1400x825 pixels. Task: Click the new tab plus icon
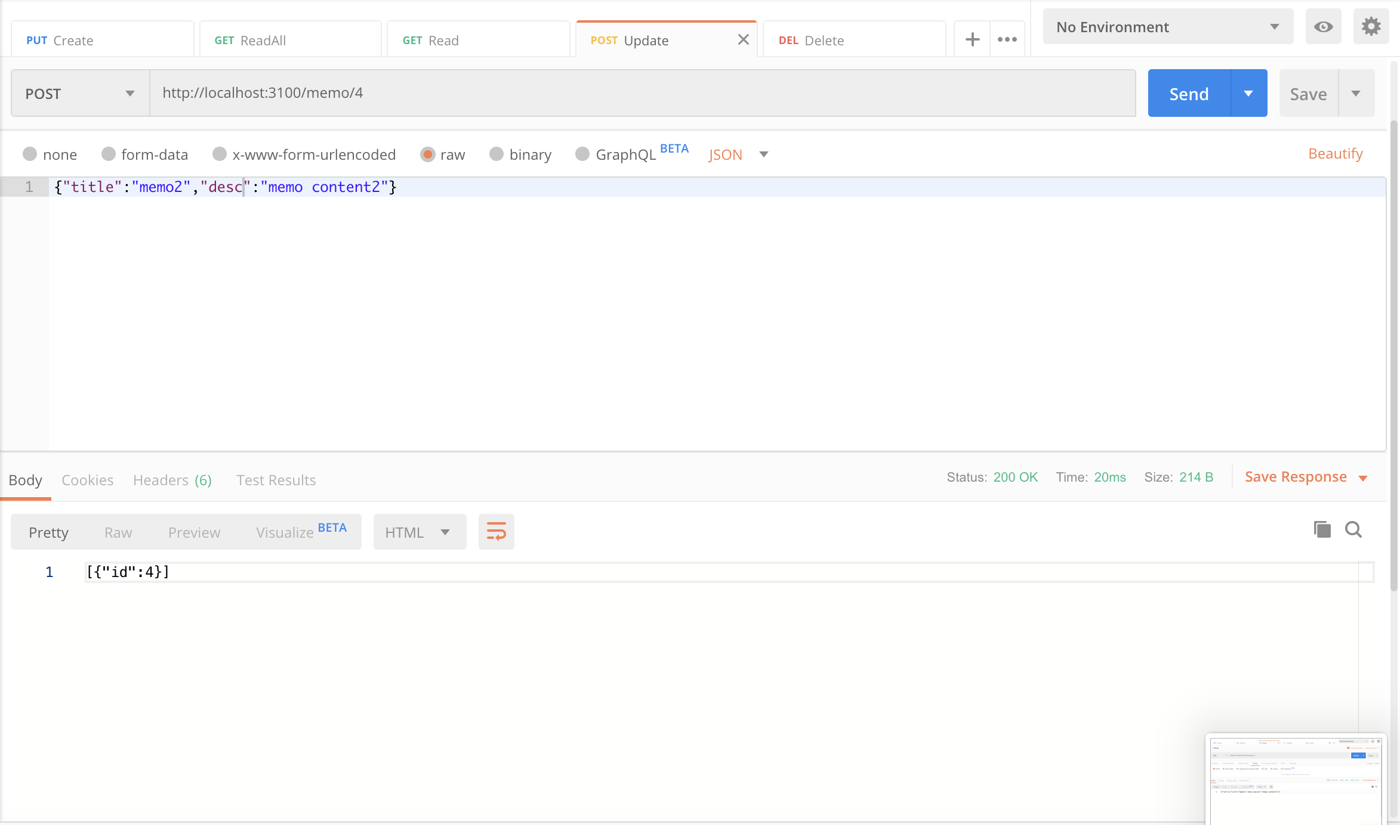point(972,40)
